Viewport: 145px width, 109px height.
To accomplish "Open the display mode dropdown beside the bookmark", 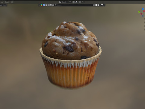I will click(x=99, y=5).
